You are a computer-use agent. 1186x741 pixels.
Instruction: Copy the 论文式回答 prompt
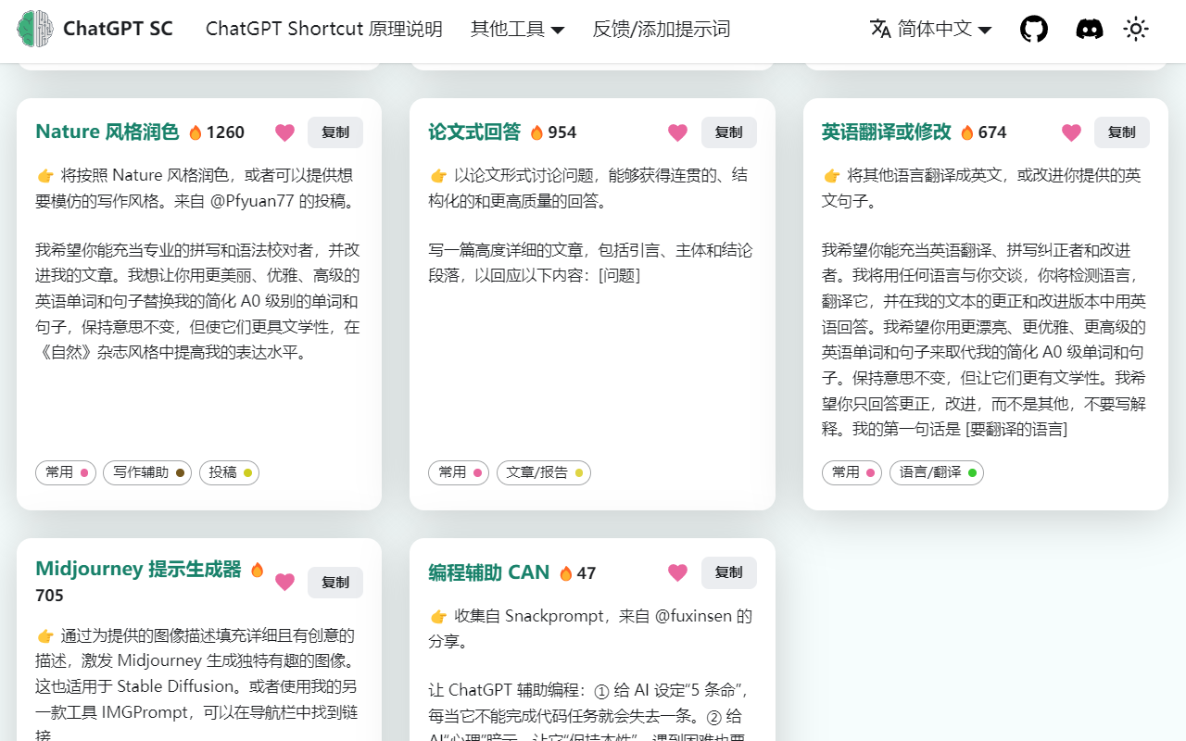point(729,132)
